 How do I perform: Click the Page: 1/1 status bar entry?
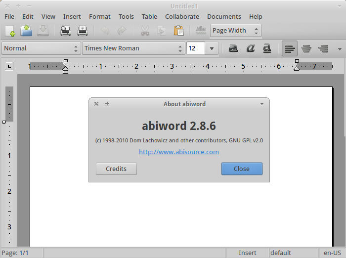click(22, 253)
